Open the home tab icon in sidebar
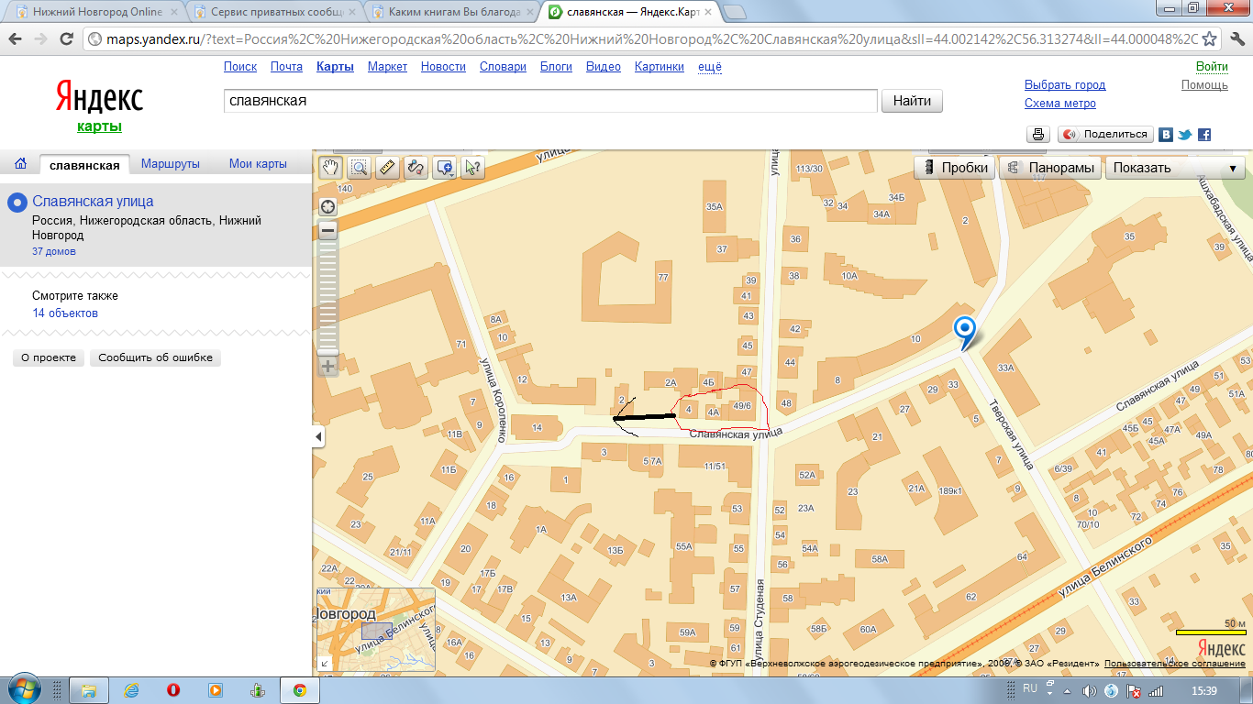The height and width of the screenshot is (704, 1253). point(20,164)
